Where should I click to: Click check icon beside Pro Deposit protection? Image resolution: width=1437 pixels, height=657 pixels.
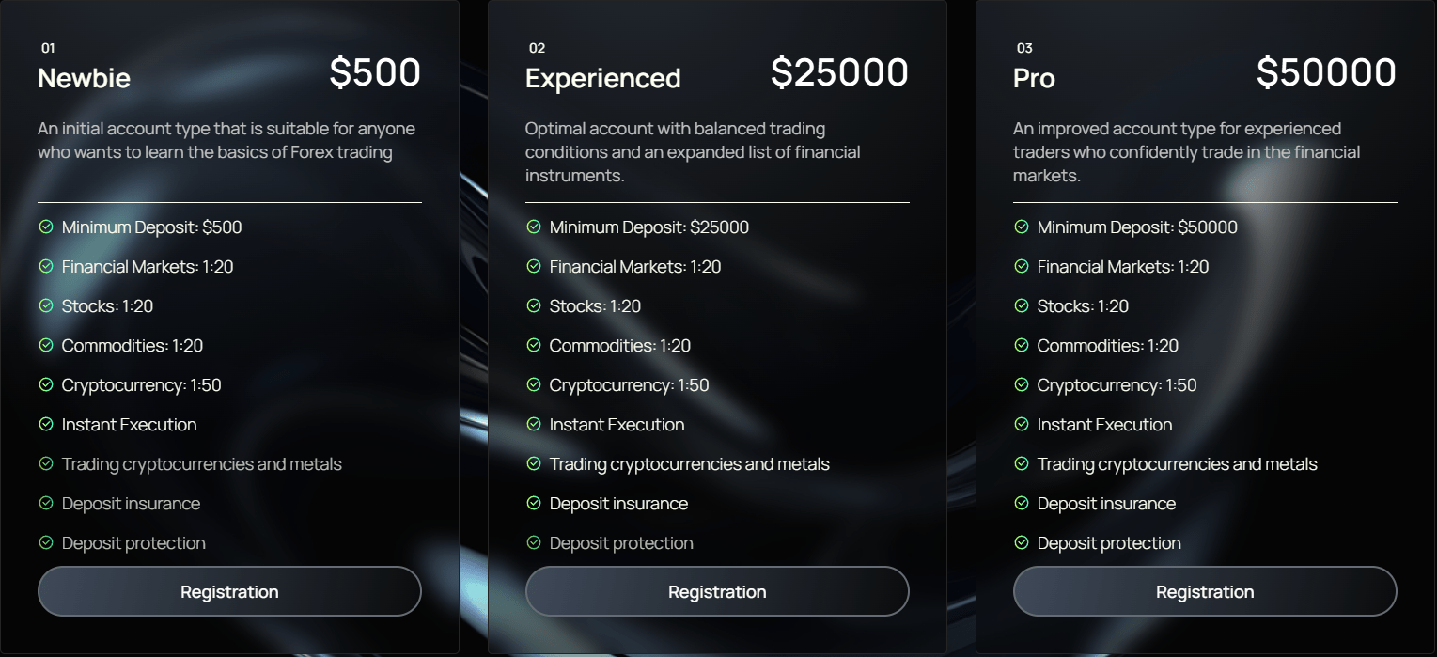[1022, 542]
